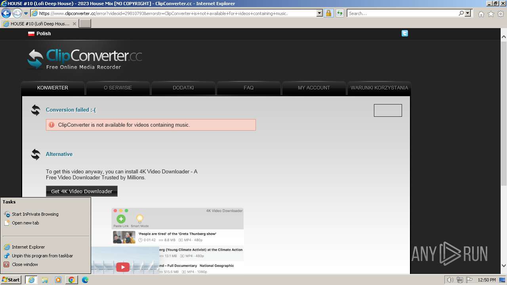Open the WARUNKI KORZYSTANIA tab

click(x=379, y=88)
